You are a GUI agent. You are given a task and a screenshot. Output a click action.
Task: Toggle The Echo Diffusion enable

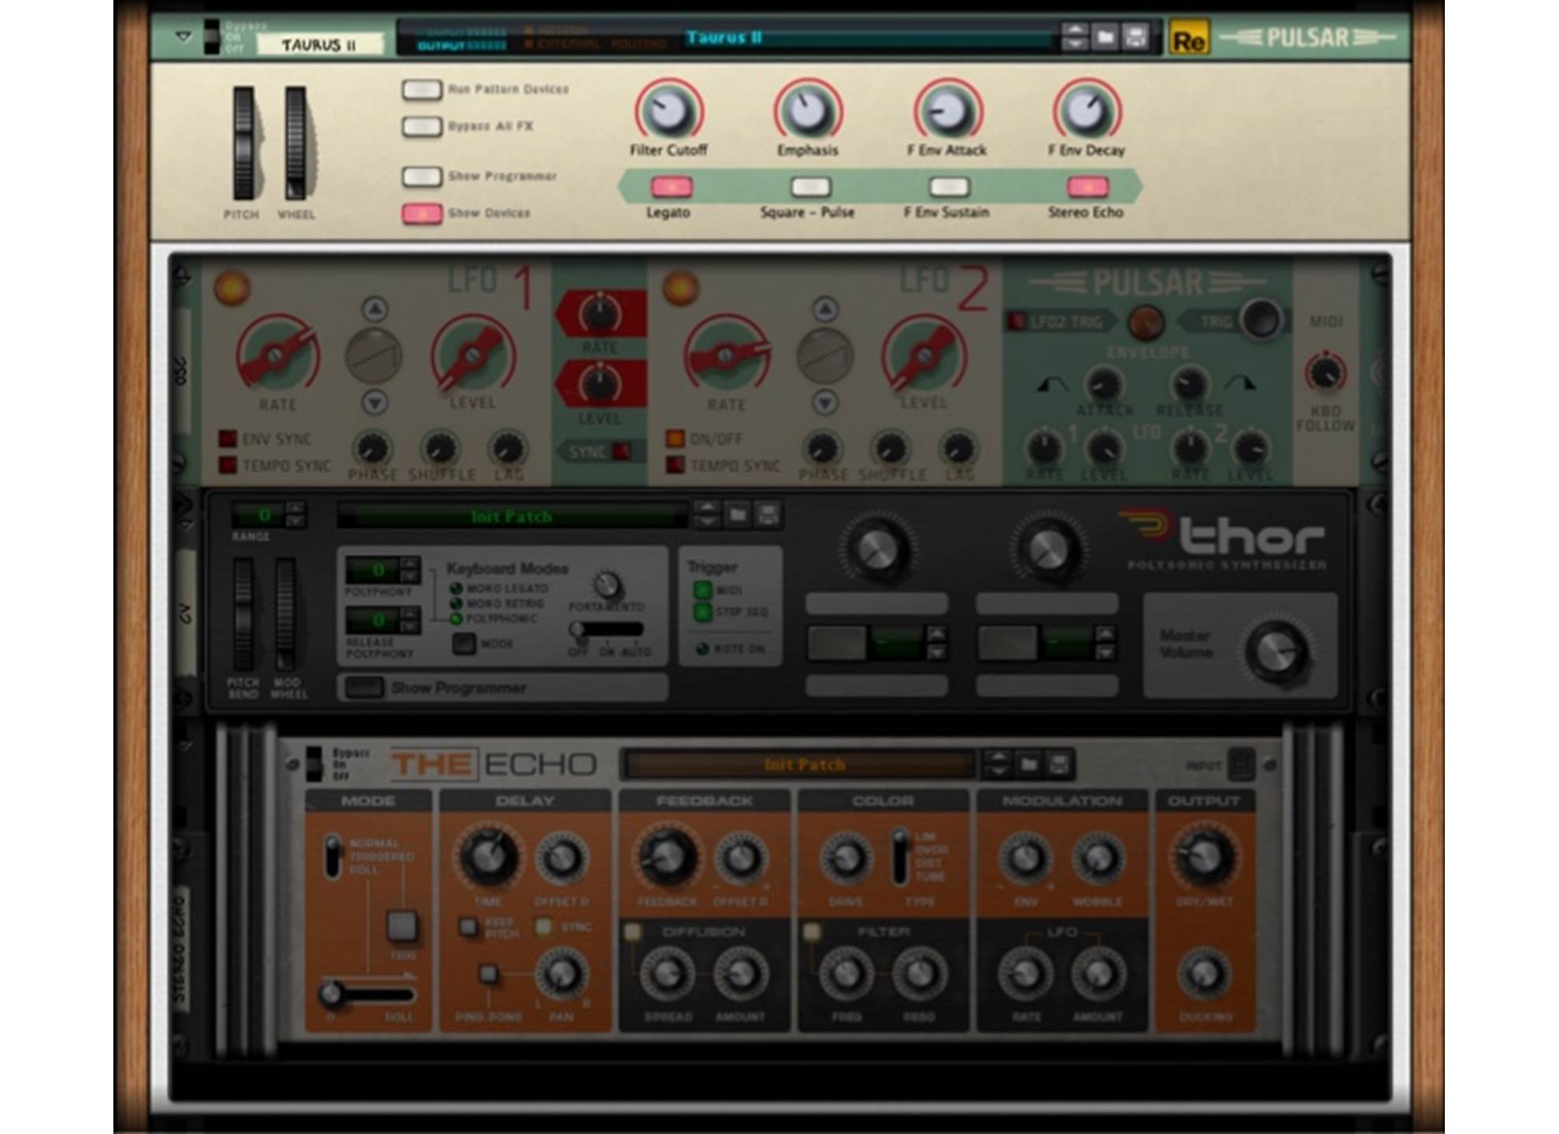coord(631,932)
